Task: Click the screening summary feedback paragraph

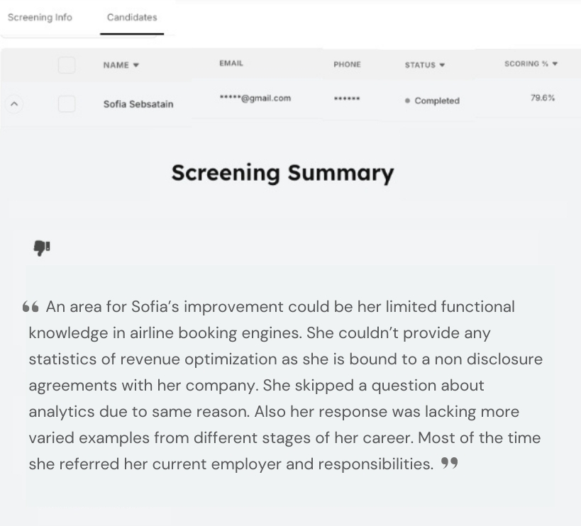Action: (x=285, y=386)
